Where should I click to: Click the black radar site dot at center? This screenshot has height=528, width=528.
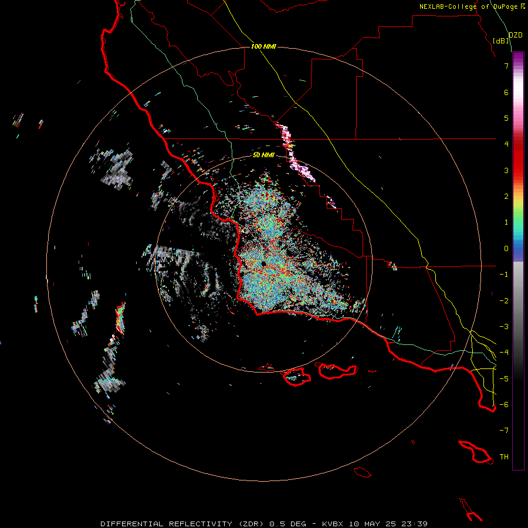[263, 263]
